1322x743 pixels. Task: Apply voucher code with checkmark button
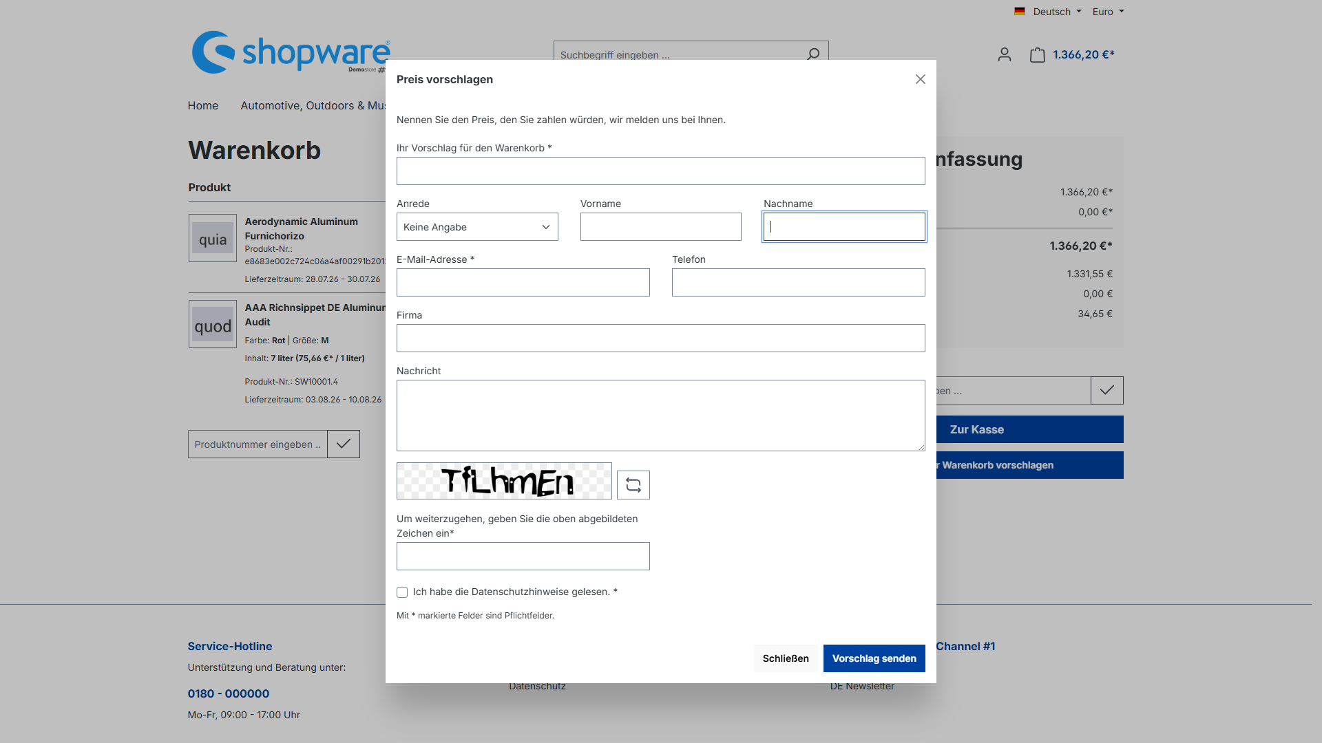point(1107,391)
